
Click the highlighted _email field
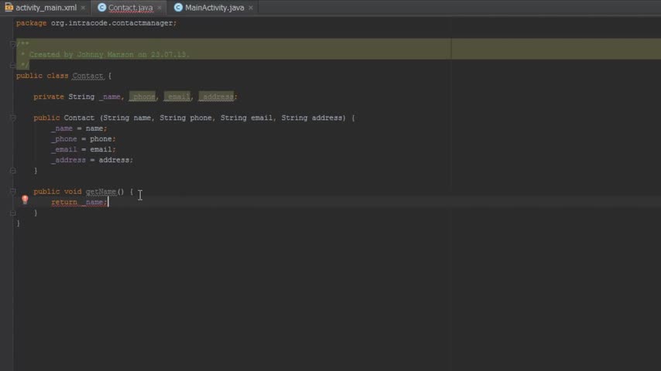177,97
